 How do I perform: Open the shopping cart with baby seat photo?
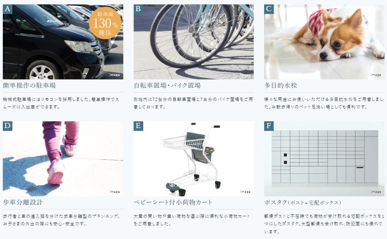[x=193, y=158]
